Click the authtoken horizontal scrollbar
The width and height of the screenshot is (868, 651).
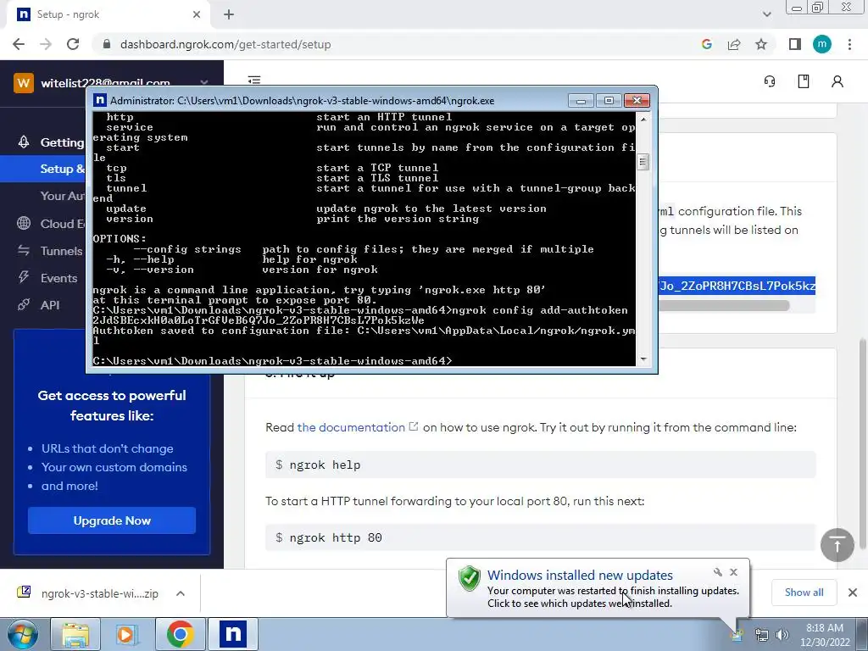724,305
